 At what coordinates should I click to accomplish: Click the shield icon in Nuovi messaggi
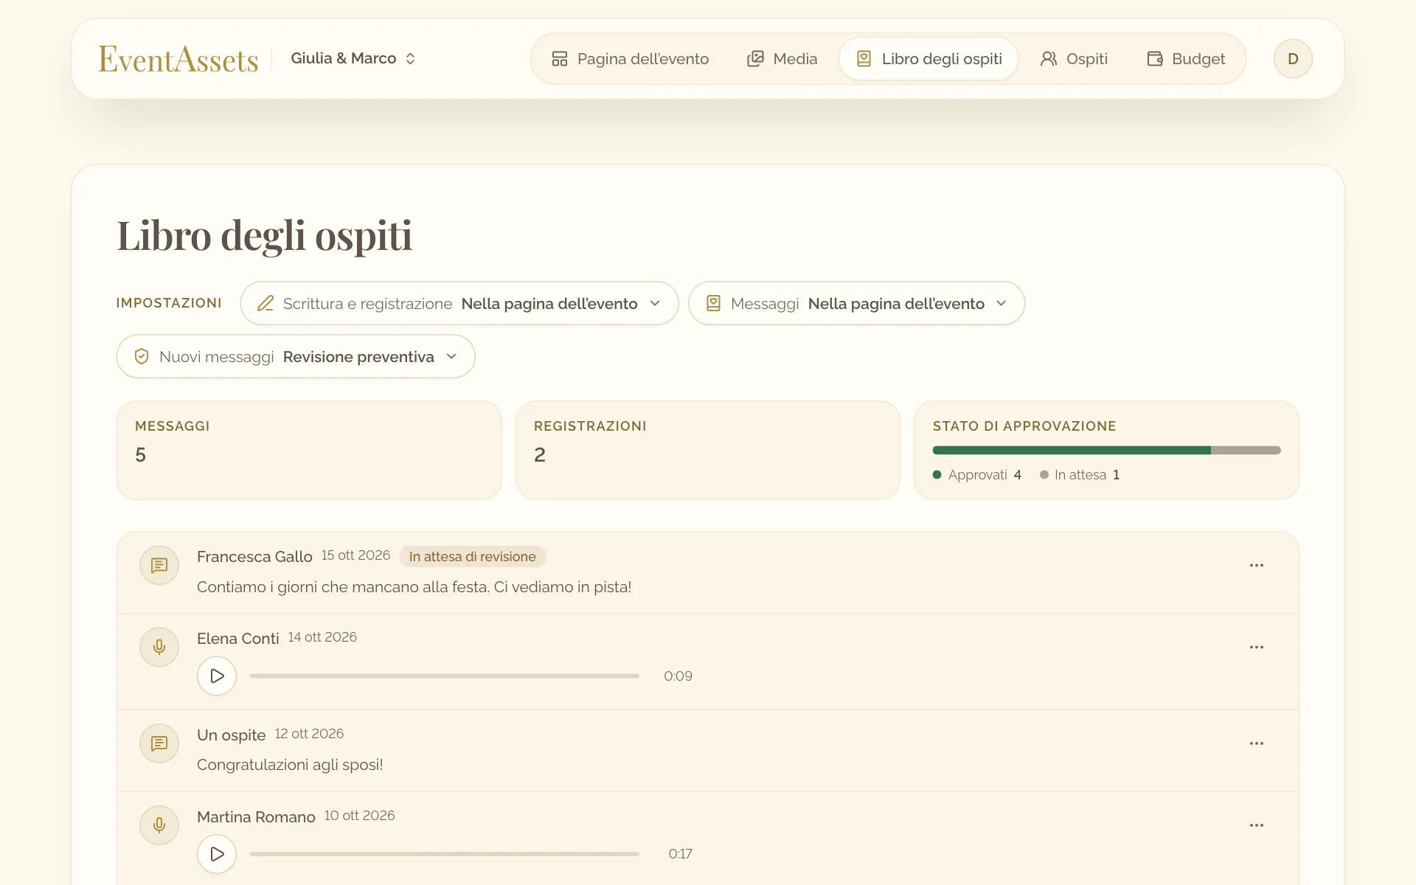pos(142,357)
